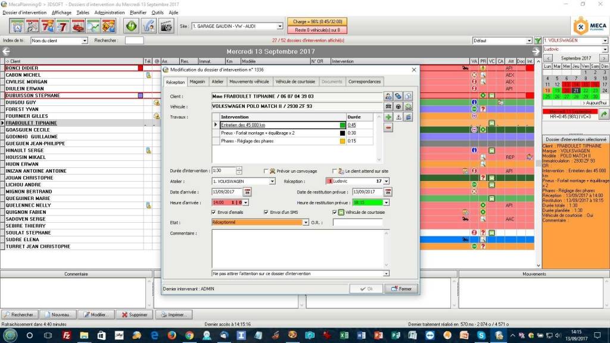Switch to the Véhicule de courtoisie tab
Screen dimensions: 610x343
295,82
